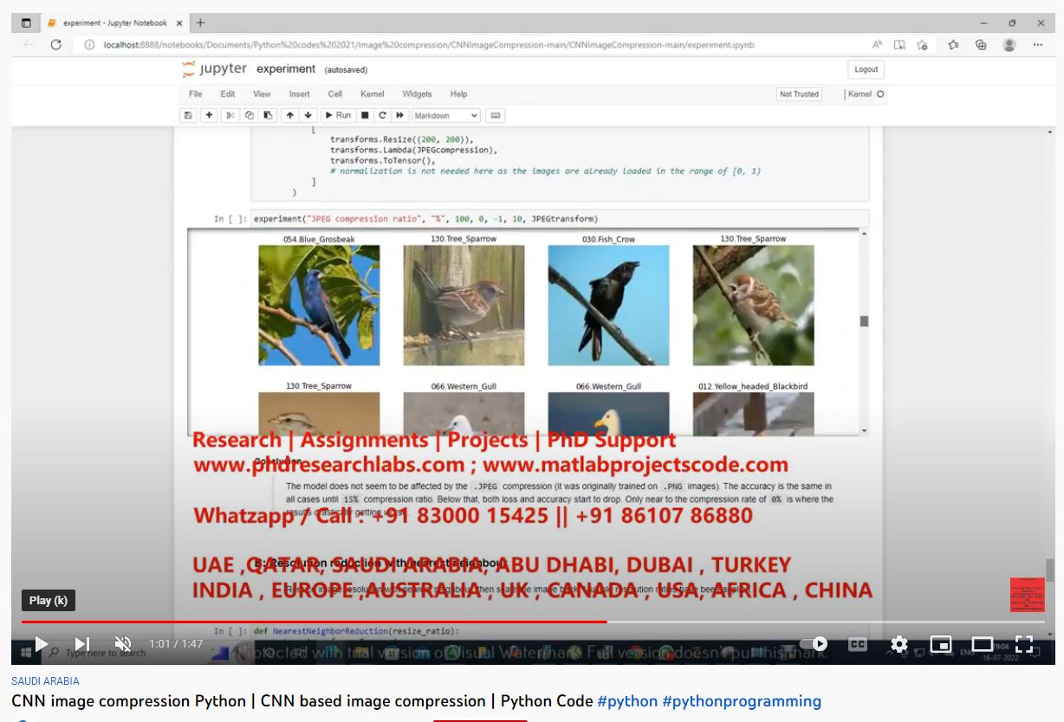Seek on the red video progress bar
Viewport: 1064px width, 722px height.
347,622
